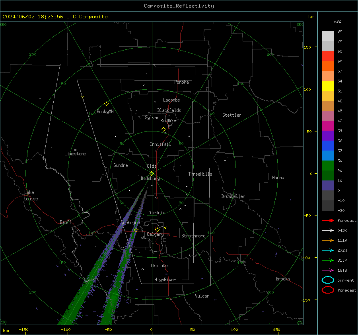Click the Brooks town label
Image resolution: width=358 pixels, height=335 pixels.
(283, 279)
